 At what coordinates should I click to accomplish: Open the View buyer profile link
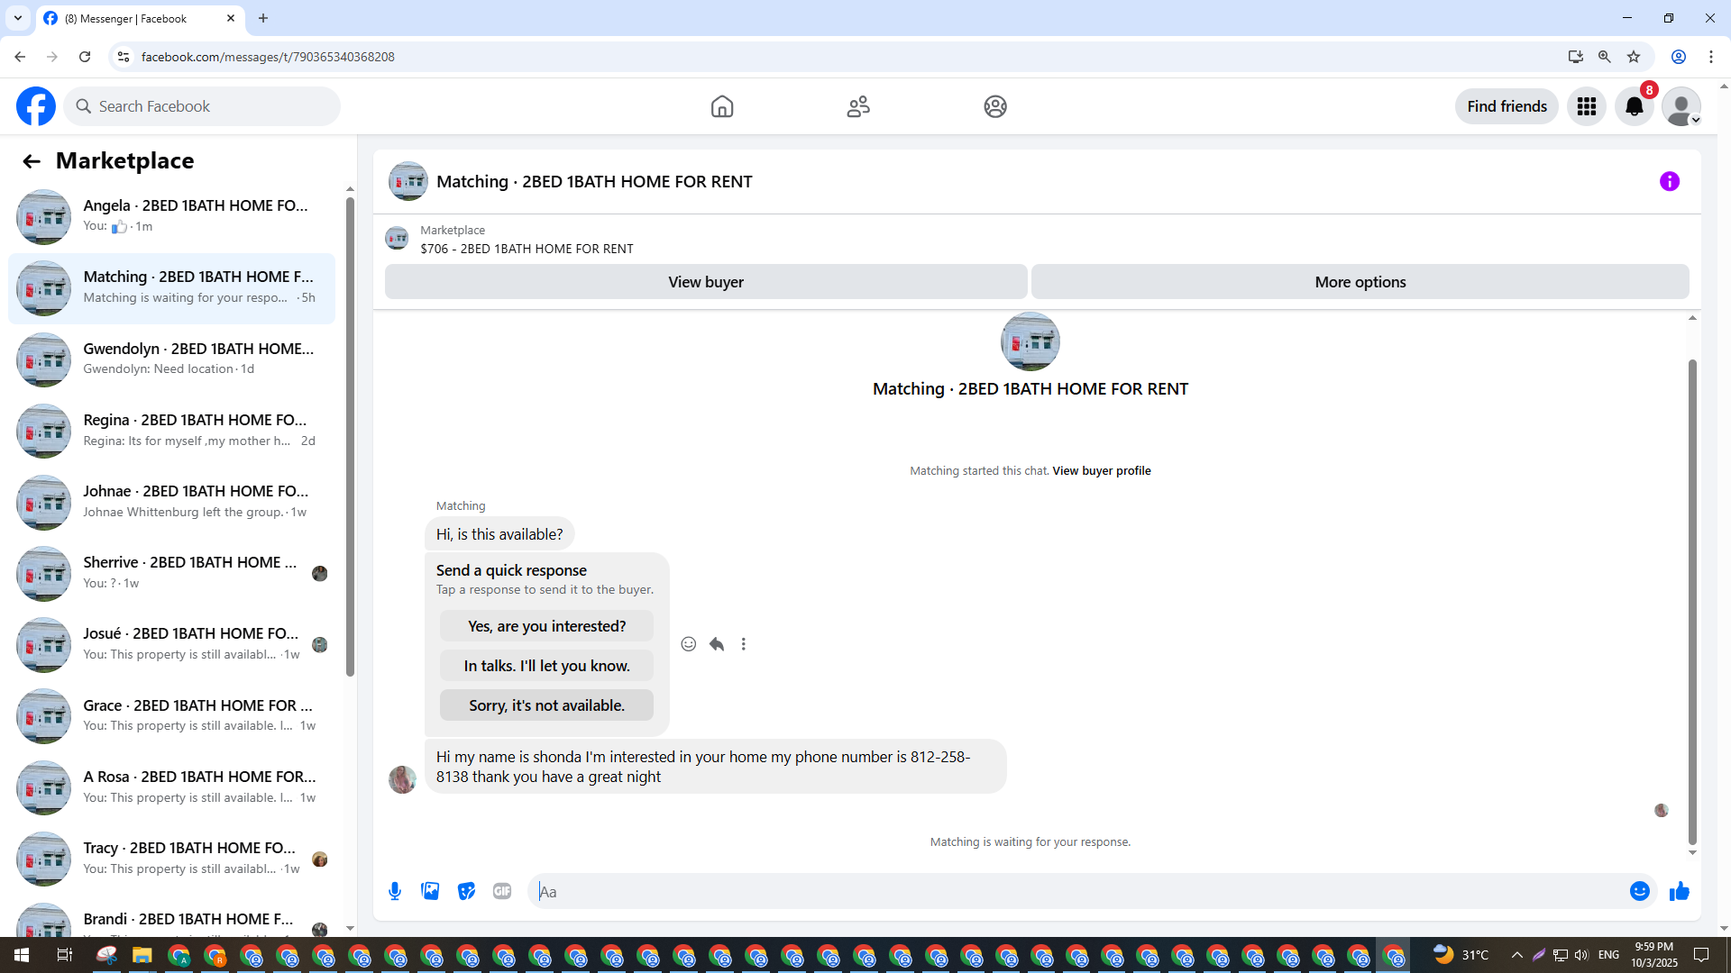1102,471
